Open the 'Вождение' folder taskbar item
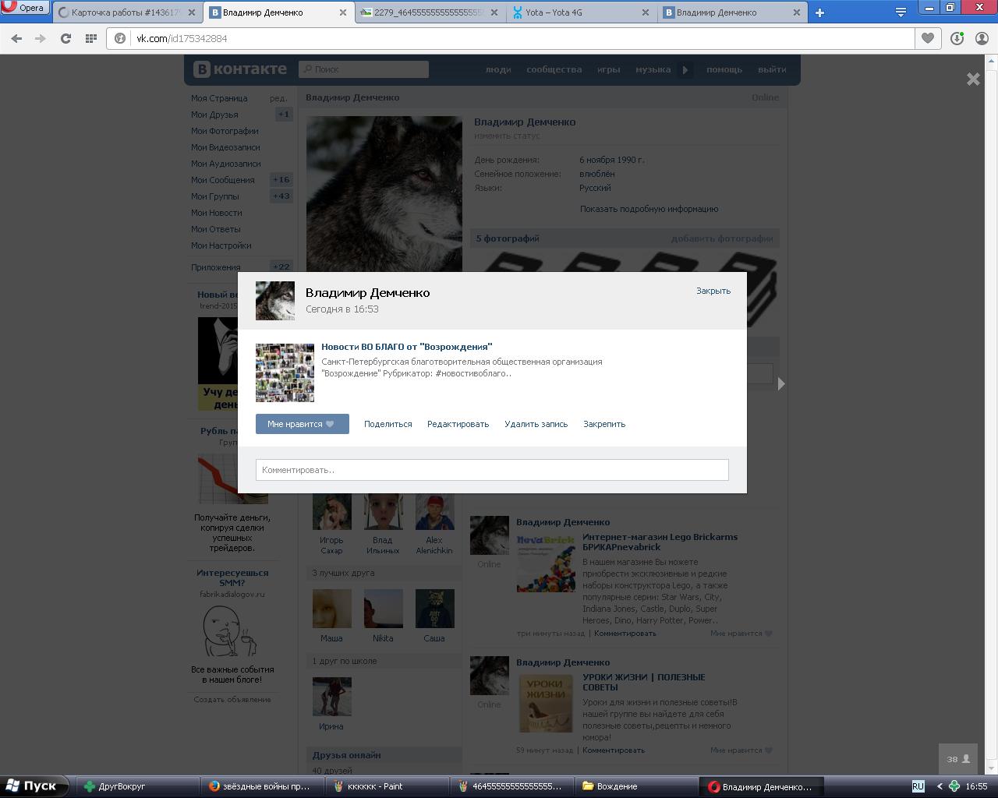The image size is (998, 798). (x=635, y=786)
